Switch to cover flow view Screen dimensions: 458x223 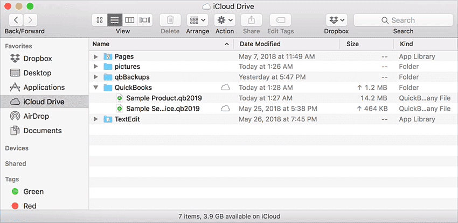pos(145,20)
